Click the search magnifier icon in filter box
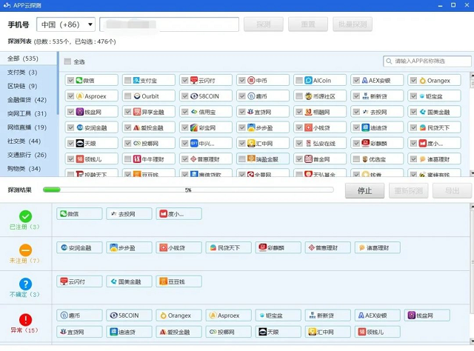The height and width of the screenshot is (351, 474). point(389,61)
